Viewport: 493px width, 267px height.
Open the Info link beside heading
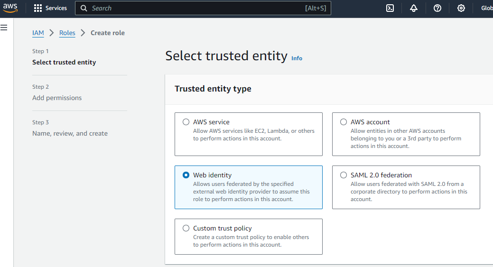tap(297, 58)
